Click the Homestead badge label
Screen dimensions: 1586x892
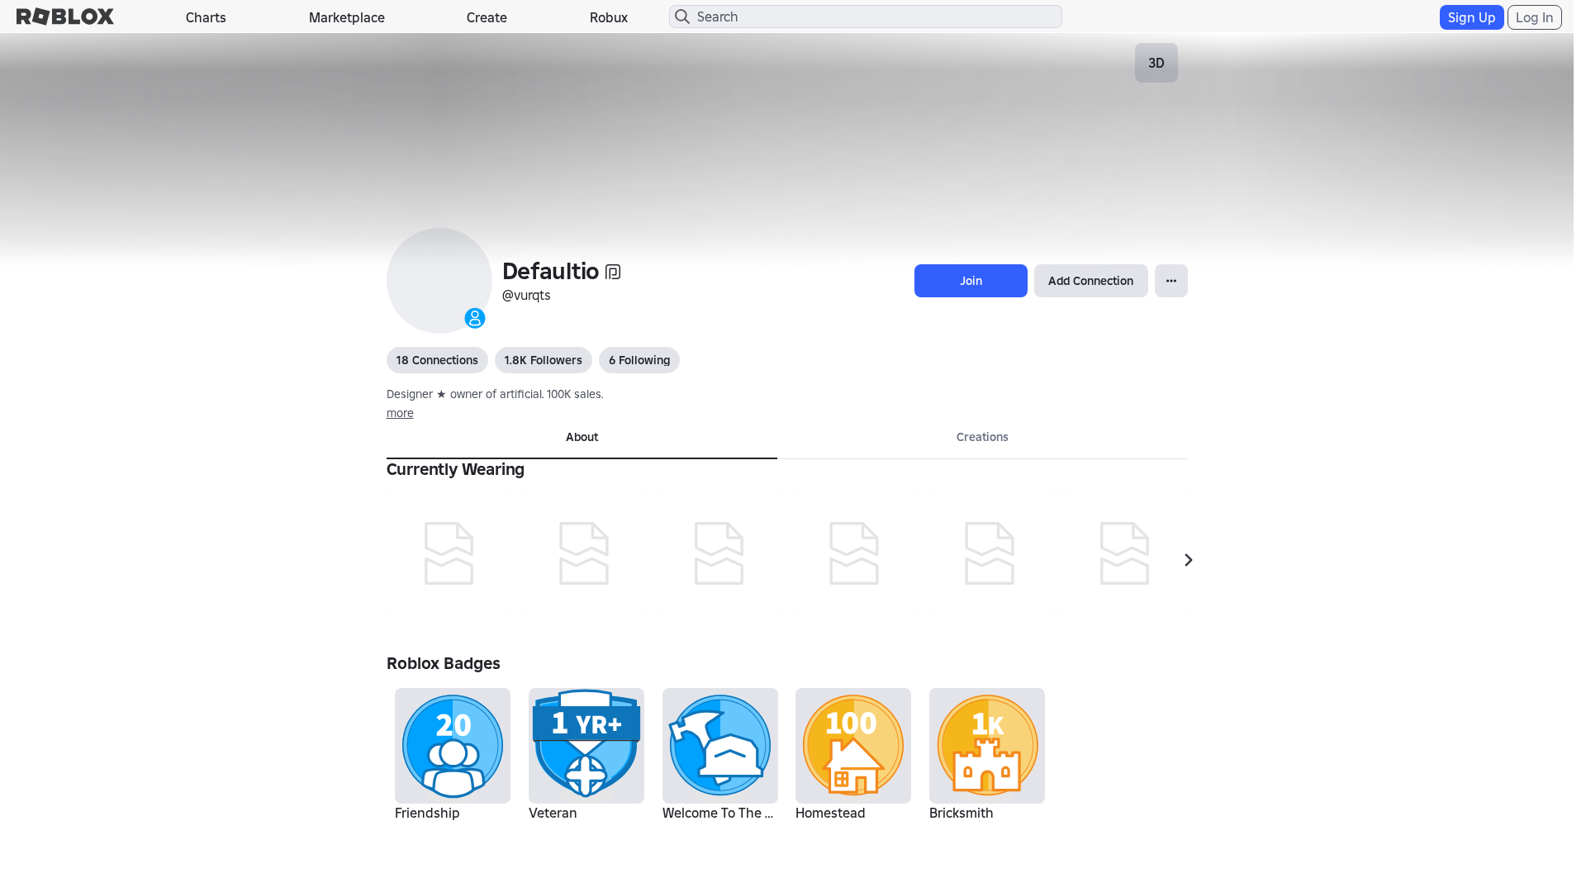tap(830, 814)
